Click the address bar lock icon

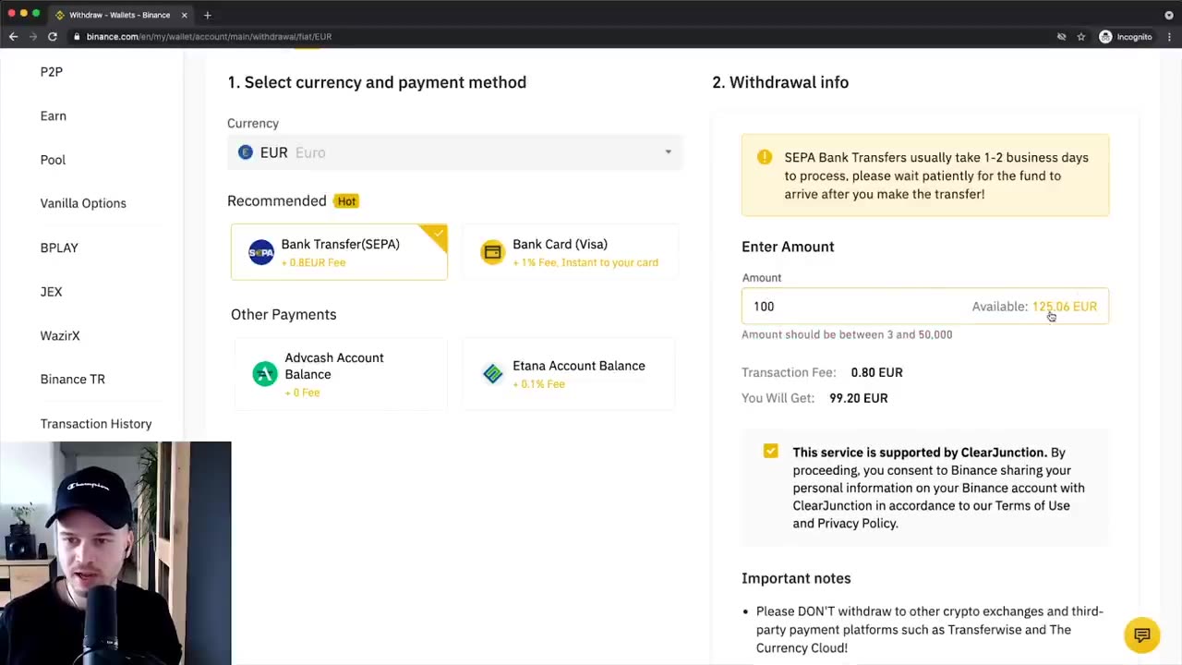tap(78, 36)
